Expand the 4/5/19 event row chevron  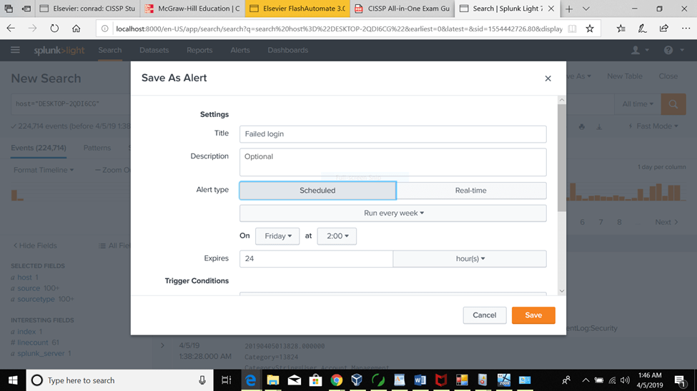(x=162, y=345)
